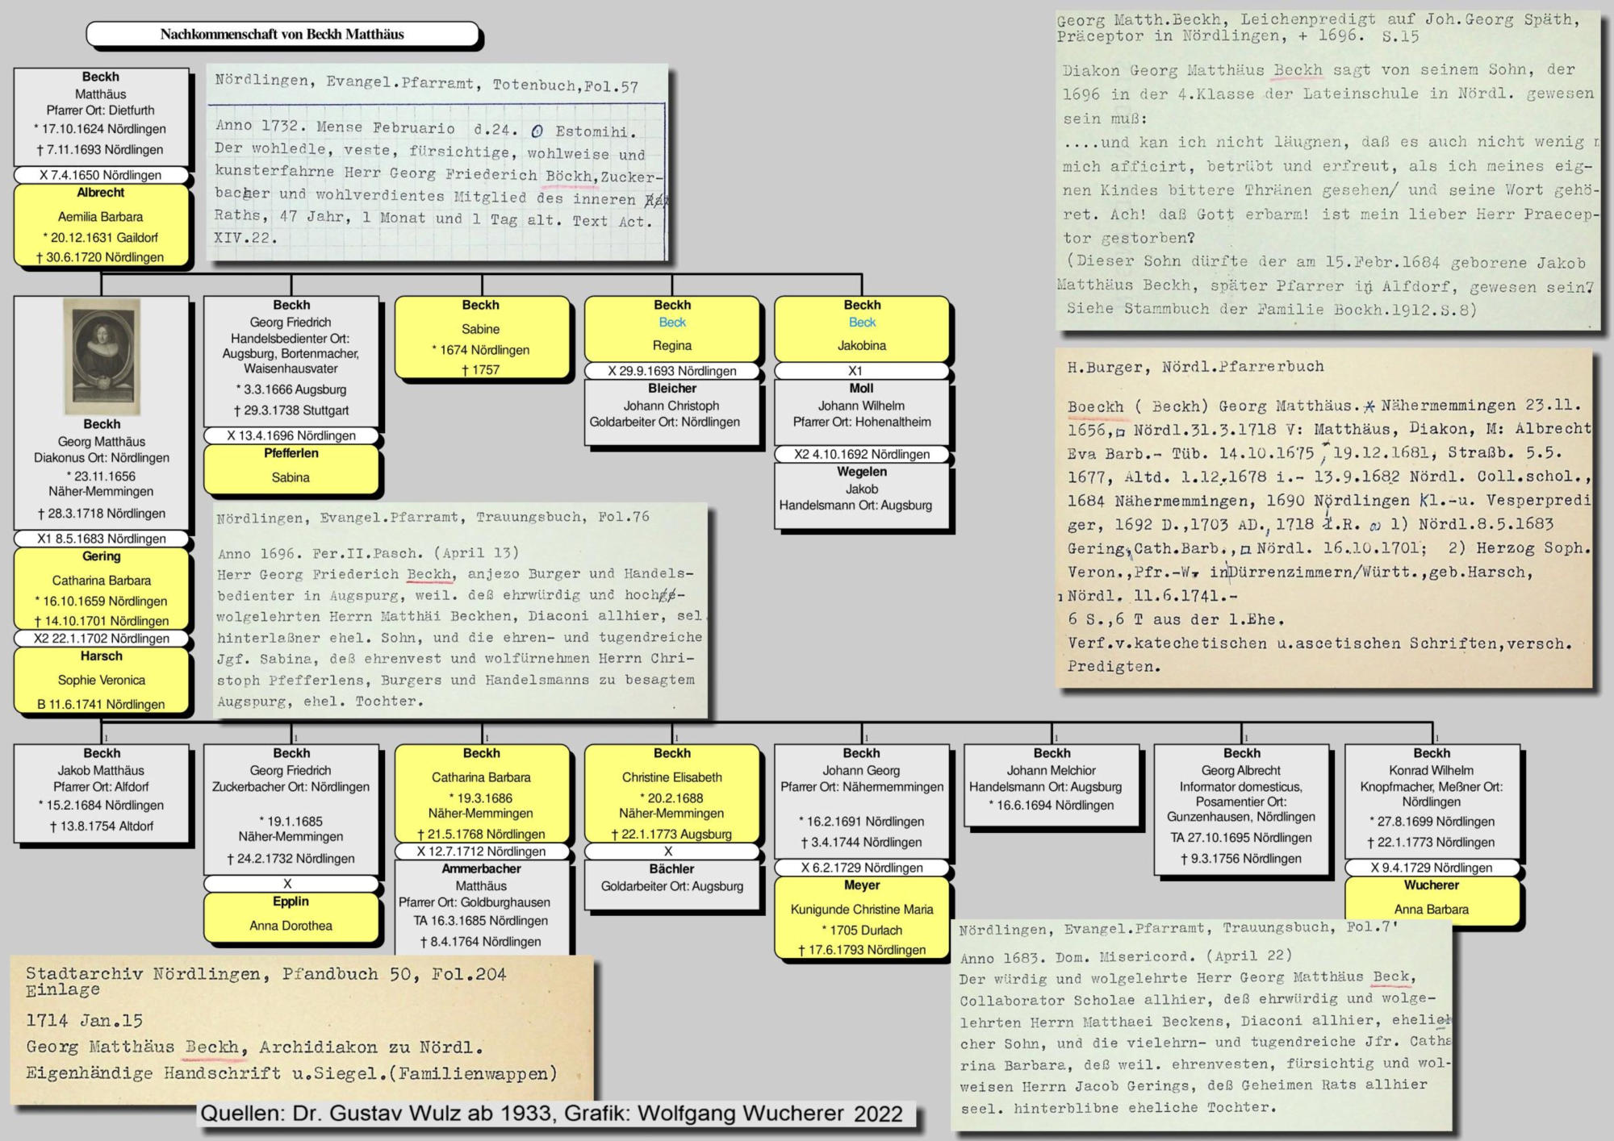
Task: Click the blue 'Beck' link above Regina
Action: (x=671, y=323)
